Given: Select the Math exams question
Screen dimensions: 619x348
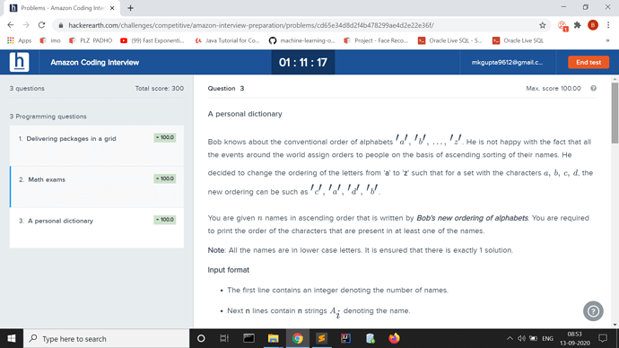Looking at the screenshot, I should pyautogui.click(x=97, y=187).
